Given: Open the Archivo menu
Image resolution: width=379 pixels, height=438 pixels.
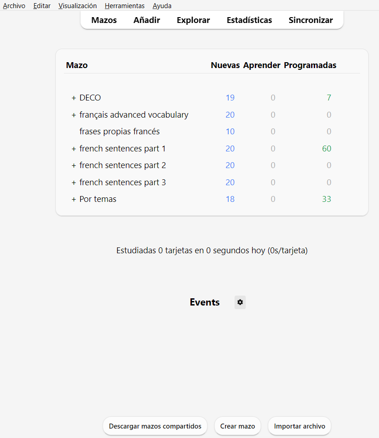Looking at the screenshot, I should pyautogui.click(x=14, y=5).
